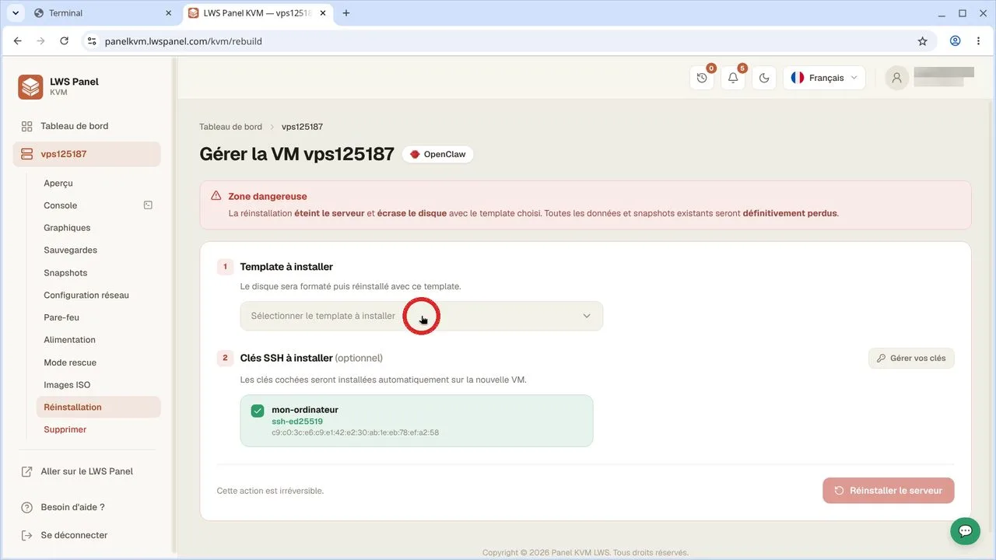Uncheck the mon-ordinateur SSH key checkbox
This screenshot has width=996, height=560.
[x=258, y=411]
